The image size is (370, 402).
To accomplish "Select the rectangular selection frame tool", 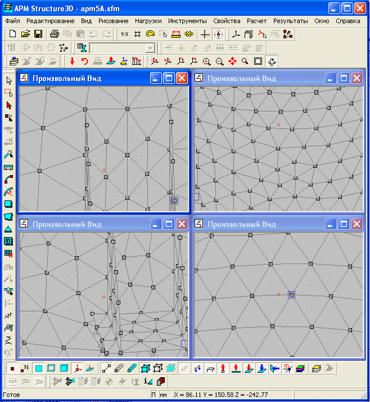I will [8, 93].
